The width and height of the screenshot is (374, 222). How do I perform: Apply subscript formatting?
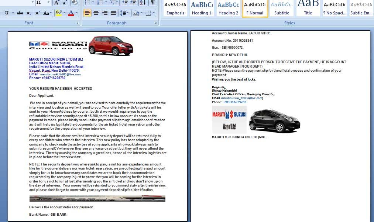pos(28,13)
